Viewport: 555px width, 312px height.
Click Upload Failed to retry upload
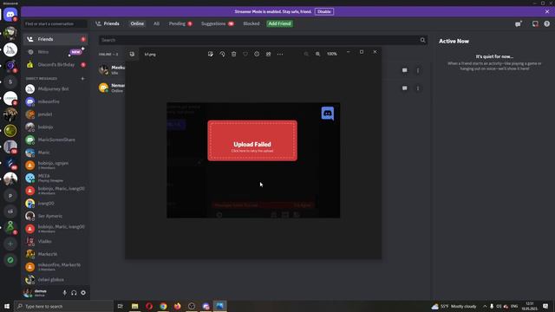click(252, 140)
